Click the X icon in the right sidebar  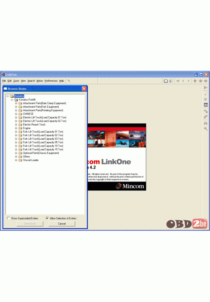coord(206,99)
